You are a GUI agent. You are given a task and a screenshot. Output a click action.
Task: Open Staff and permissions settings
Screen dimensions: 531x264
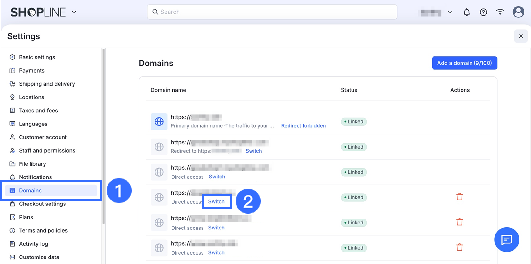(x=47, y=151)
